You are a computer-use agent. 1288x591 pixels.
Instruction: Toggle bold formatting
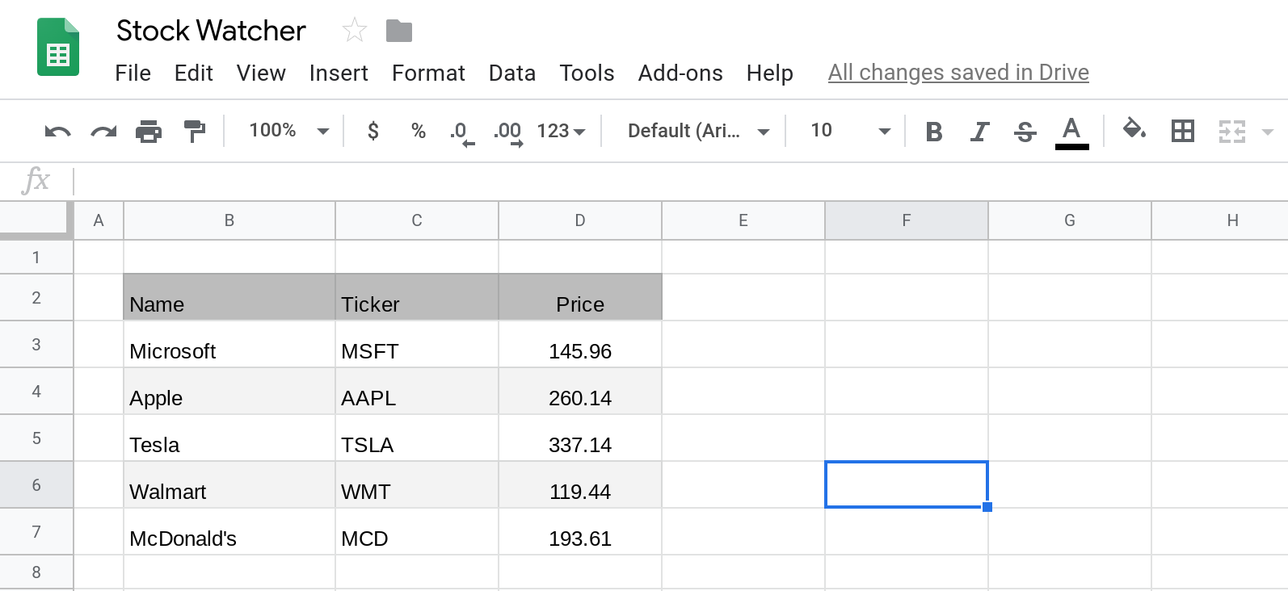[x=934, y=132]
